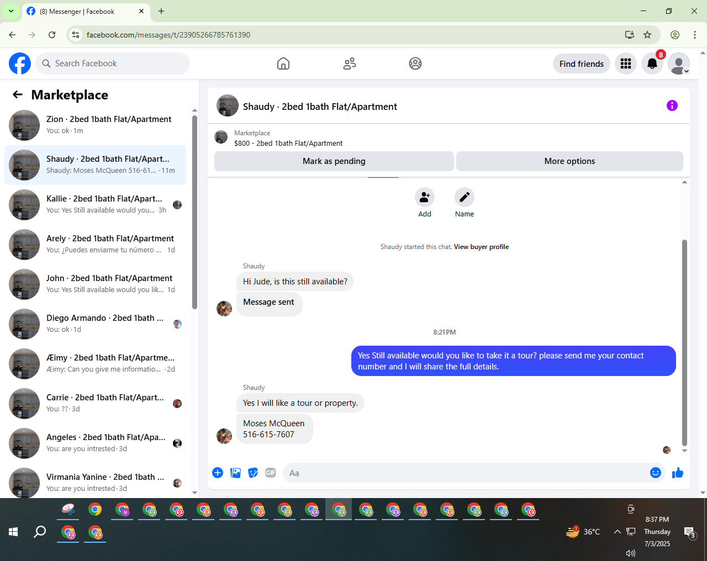Open a new browser tab
707x561 pixels.
pos(161,11)
